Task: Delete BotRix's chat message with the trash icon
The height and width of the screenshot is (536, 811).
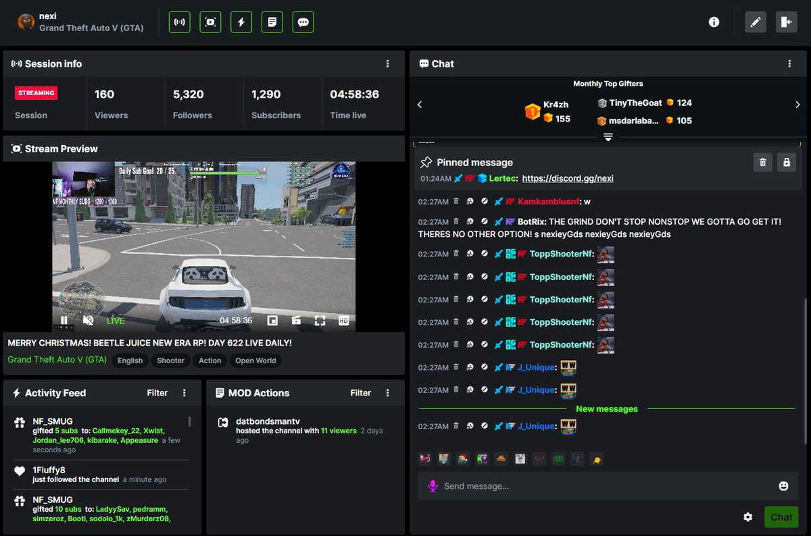Action: pos(456,221)
